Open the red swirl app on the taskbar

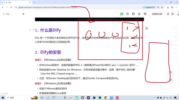pos(117,97)
